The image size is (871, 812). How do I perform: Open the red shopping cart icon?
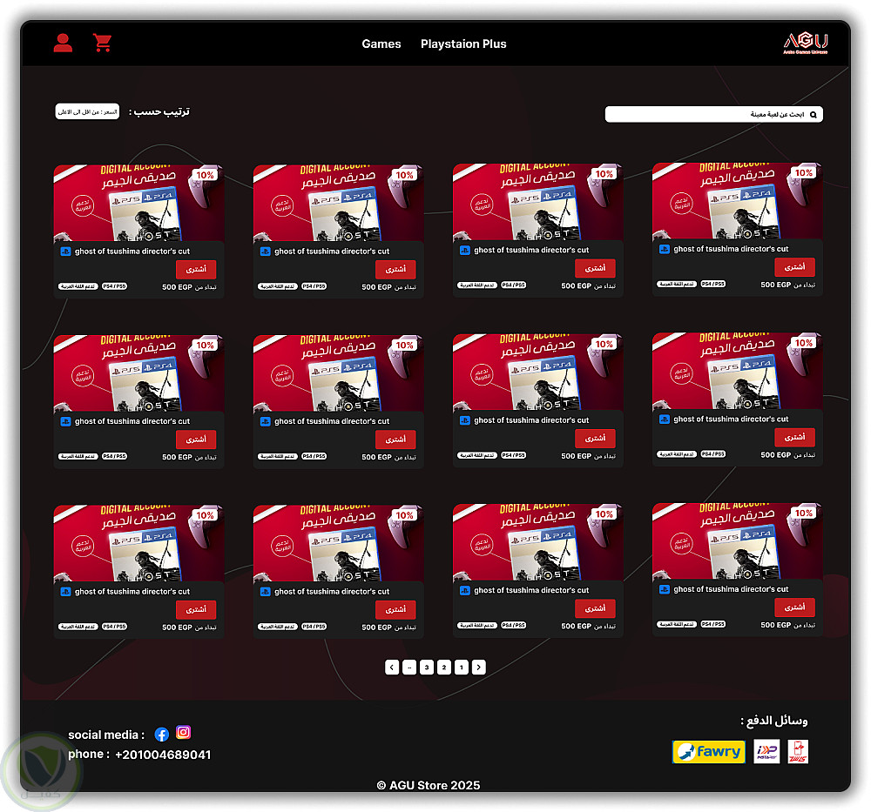(x=102, y=43)
